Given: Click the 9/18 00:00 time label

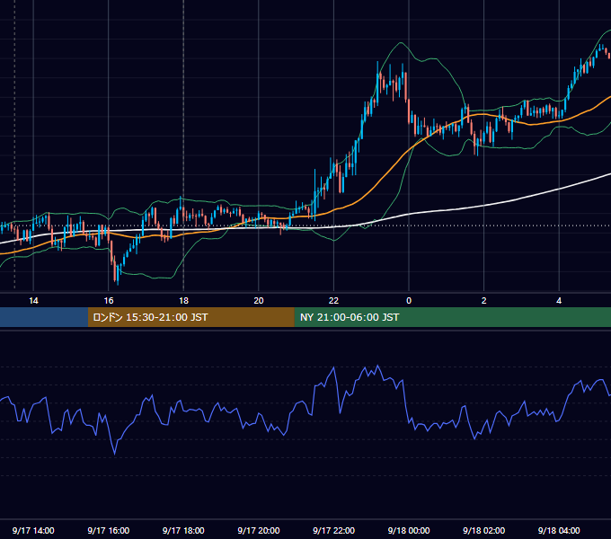Looking at the screenshot, I should click(x=409, y=530).
